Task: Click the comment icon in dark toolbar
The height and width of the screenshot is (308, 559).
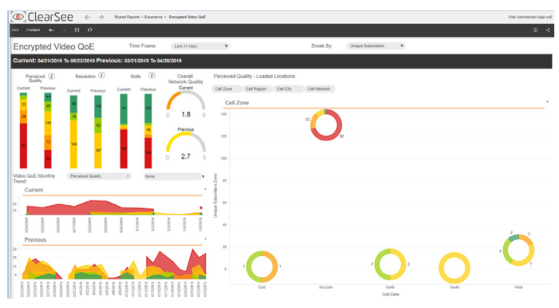Action: click(535, 30)
